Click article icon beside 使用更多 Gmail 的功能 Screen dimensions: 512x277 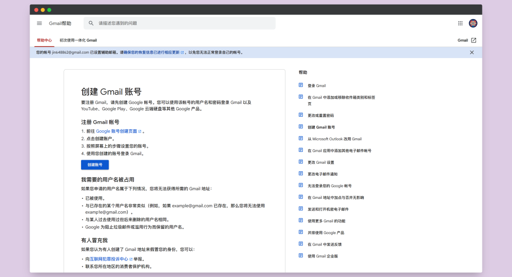(301, 220)
